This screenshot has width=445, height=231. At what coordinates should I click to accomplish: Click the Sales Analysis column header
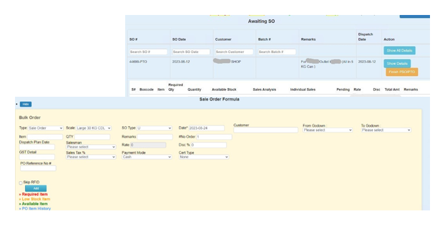click(264, 89)
